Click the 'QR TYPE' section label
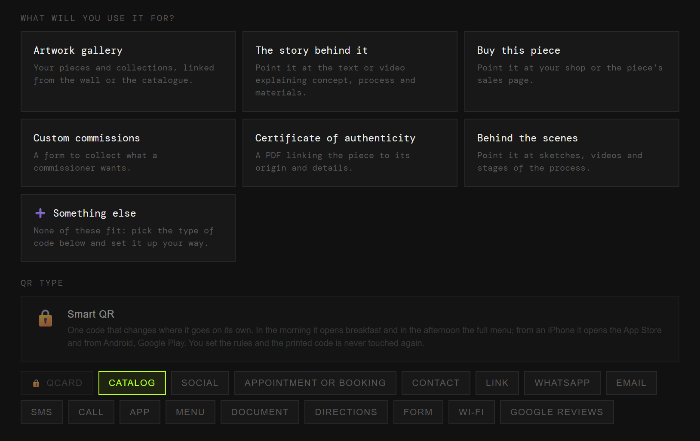Image resolution: width=700 pixels, height=441 pixels. (42, 283)
